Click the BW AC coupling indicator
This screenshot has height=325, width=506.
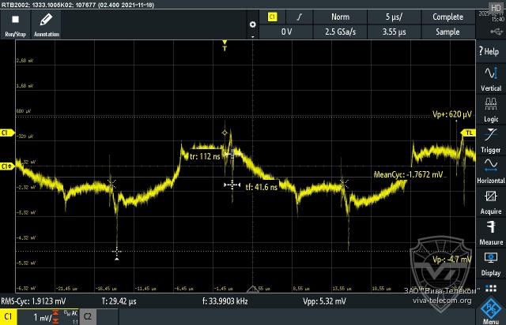pyautogui.click(x=70, y=312)
